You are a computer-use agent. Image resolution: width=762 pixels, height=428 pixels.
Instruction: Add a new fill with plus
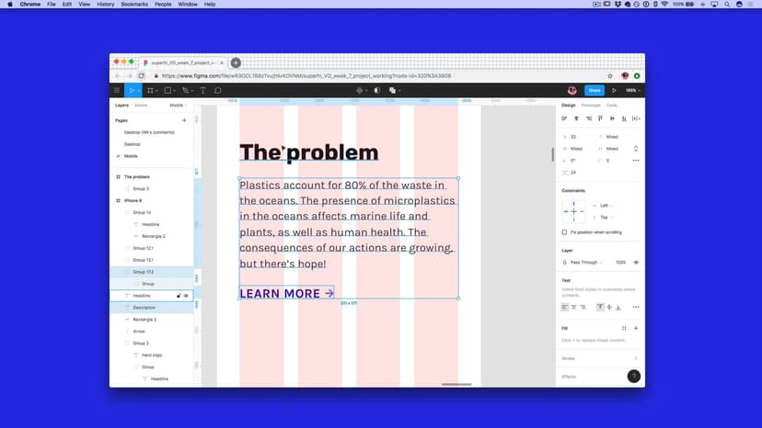click(635, 328)
